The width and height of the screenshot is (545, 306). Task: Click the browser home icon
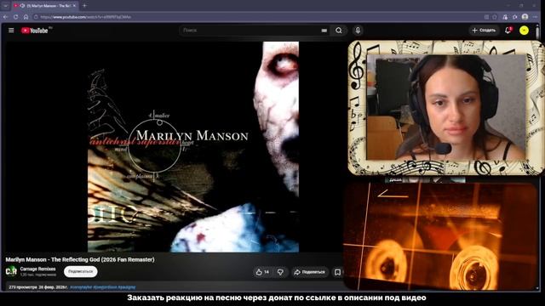[x=26, y=17]
